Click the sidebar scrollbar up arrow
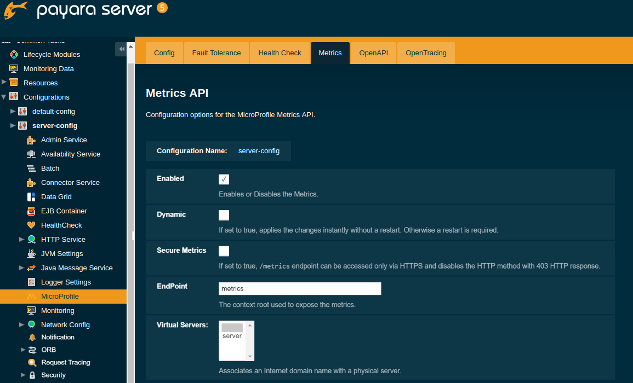The image size is (633, 383). (x=130, y=47)
